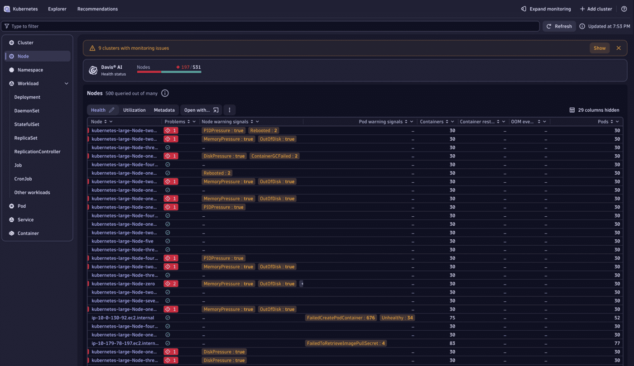This screenshot has height=366, width=634.
Task: Click the Open with... button
Action: pyautogui.click(x=201, y=110)
